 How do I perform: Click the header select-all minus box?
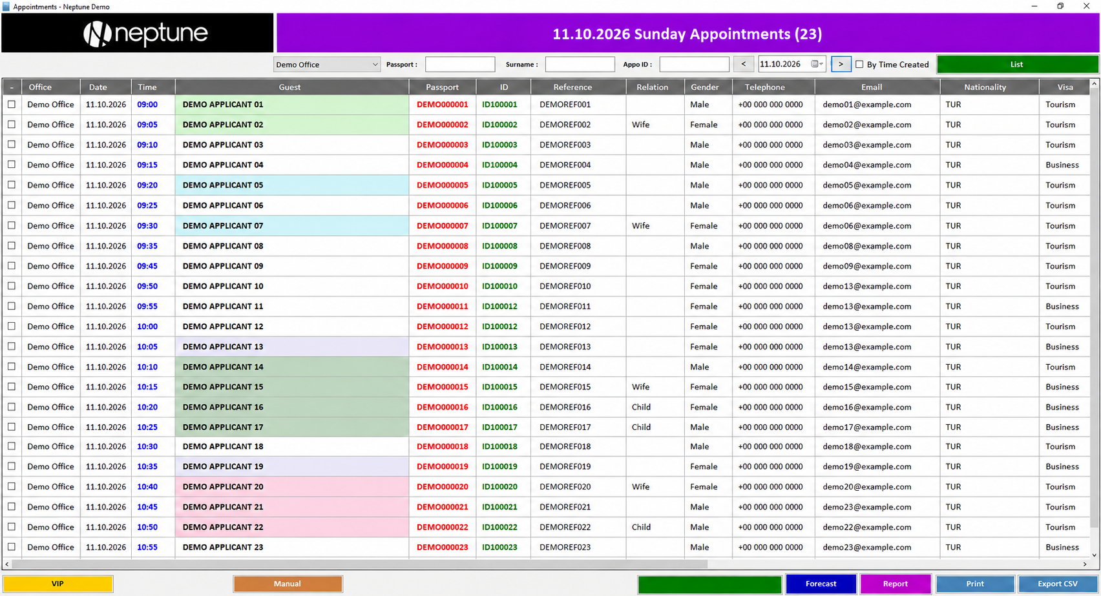[12, 87]
